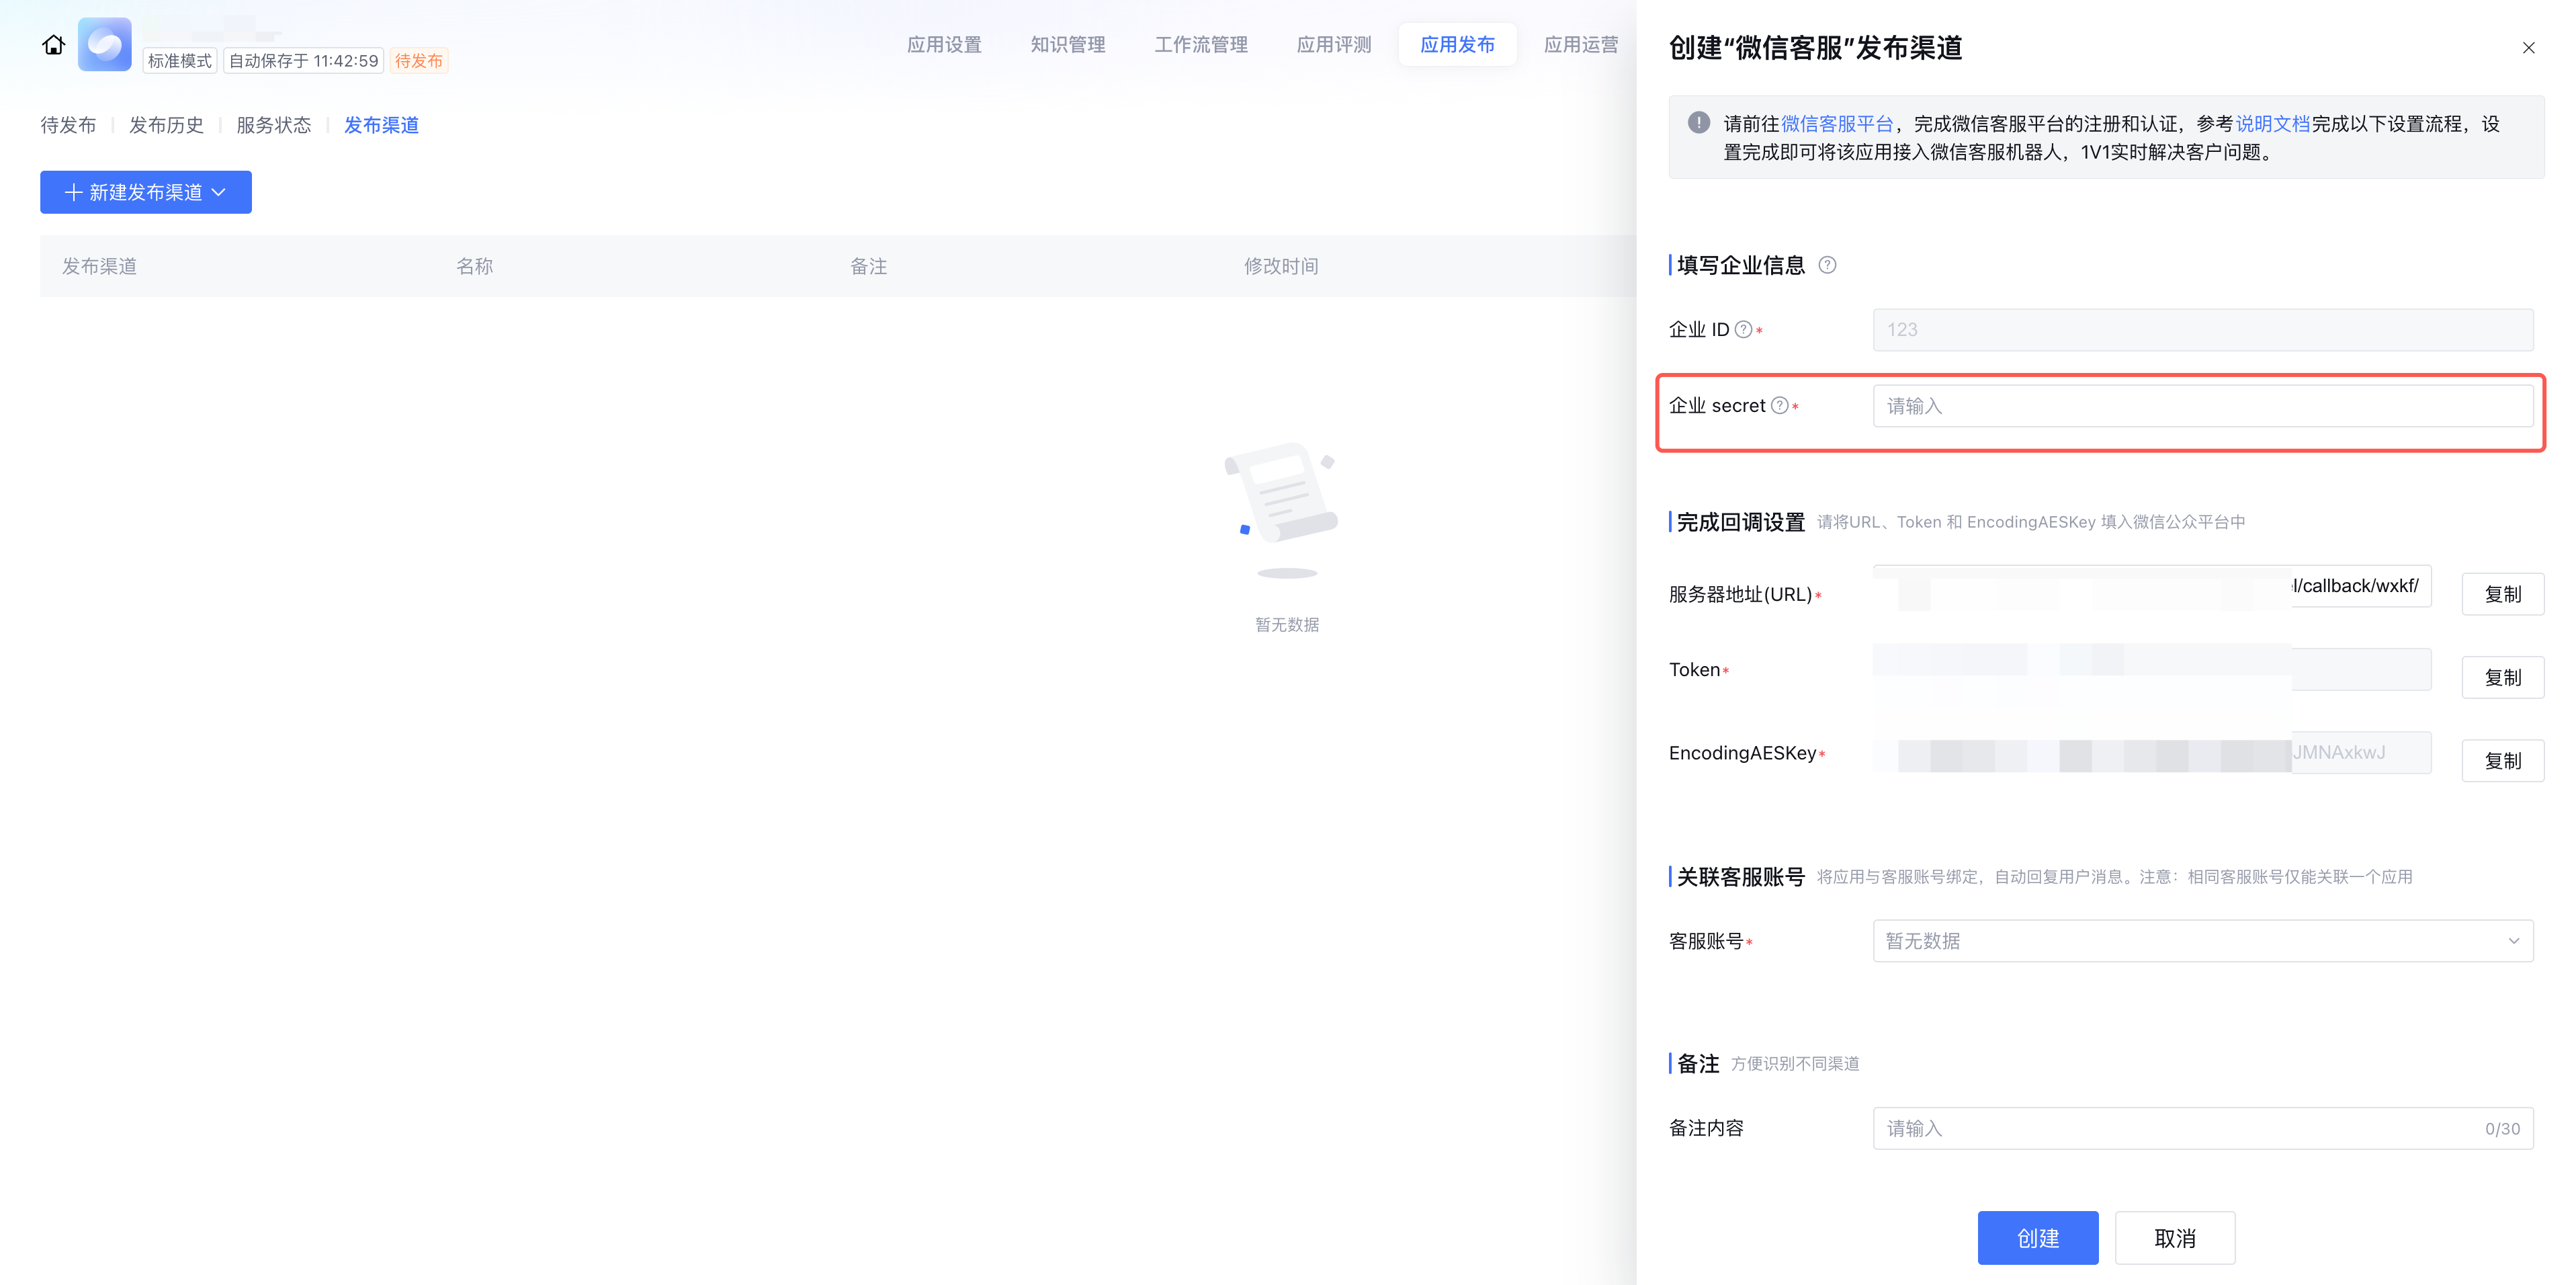2576x1285 pixels.
Task: Open the 微信客服平台 link
Action: pos(1836,124)
